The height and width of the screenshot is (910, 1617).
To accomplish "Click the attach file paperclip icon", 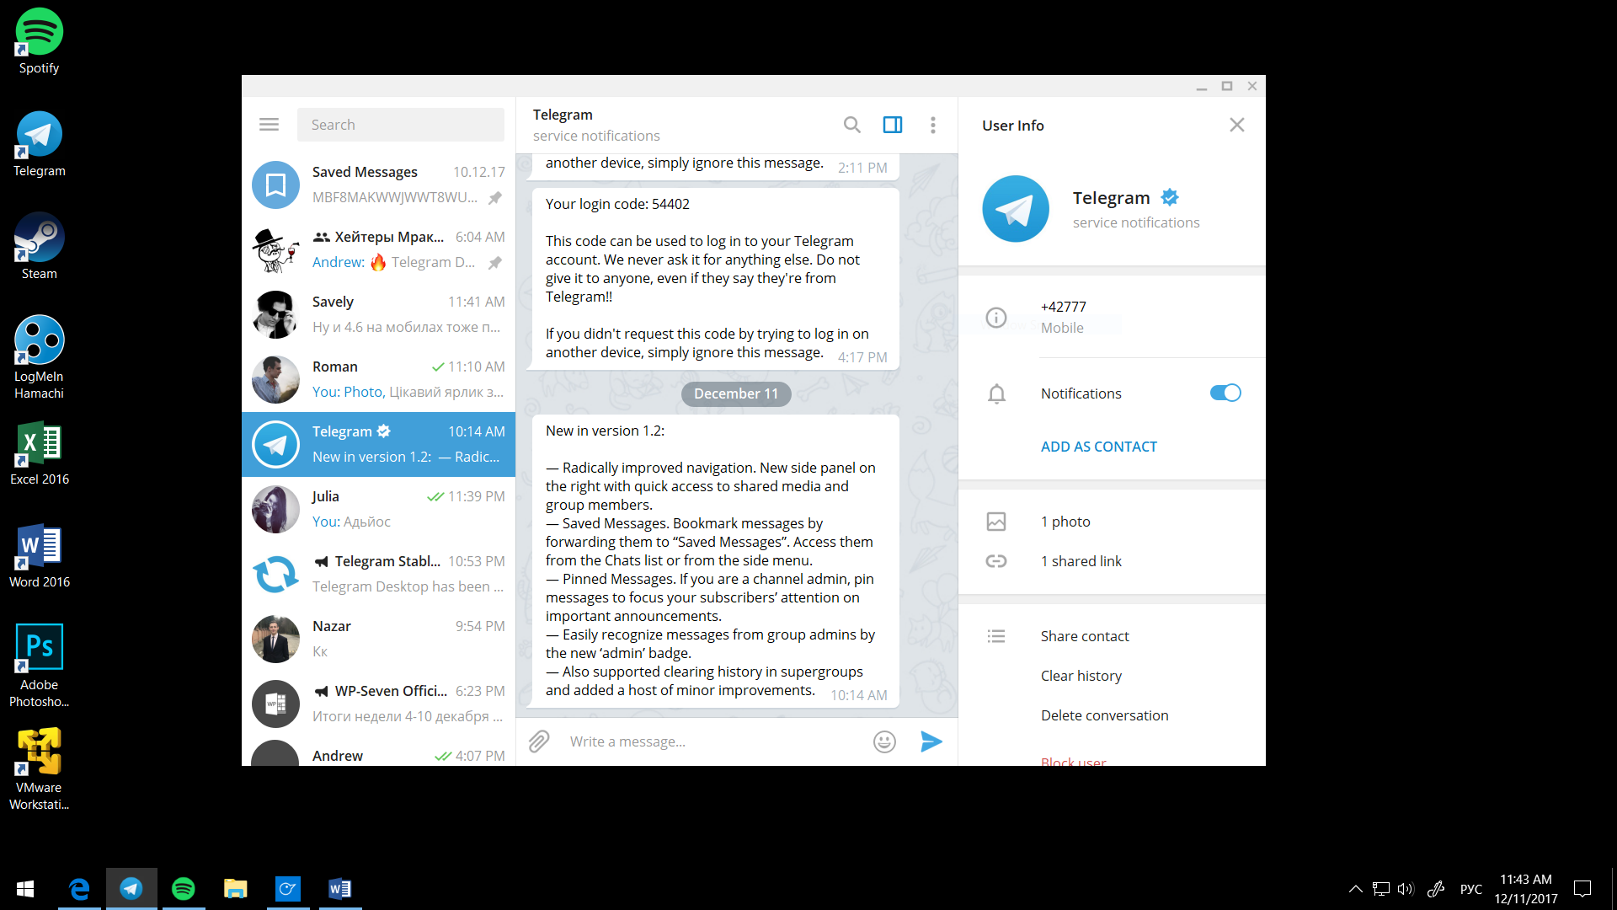I will click(539, 740).
